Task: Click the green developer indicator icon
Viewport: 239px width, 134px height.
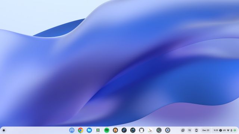Action: pos(235,130)
